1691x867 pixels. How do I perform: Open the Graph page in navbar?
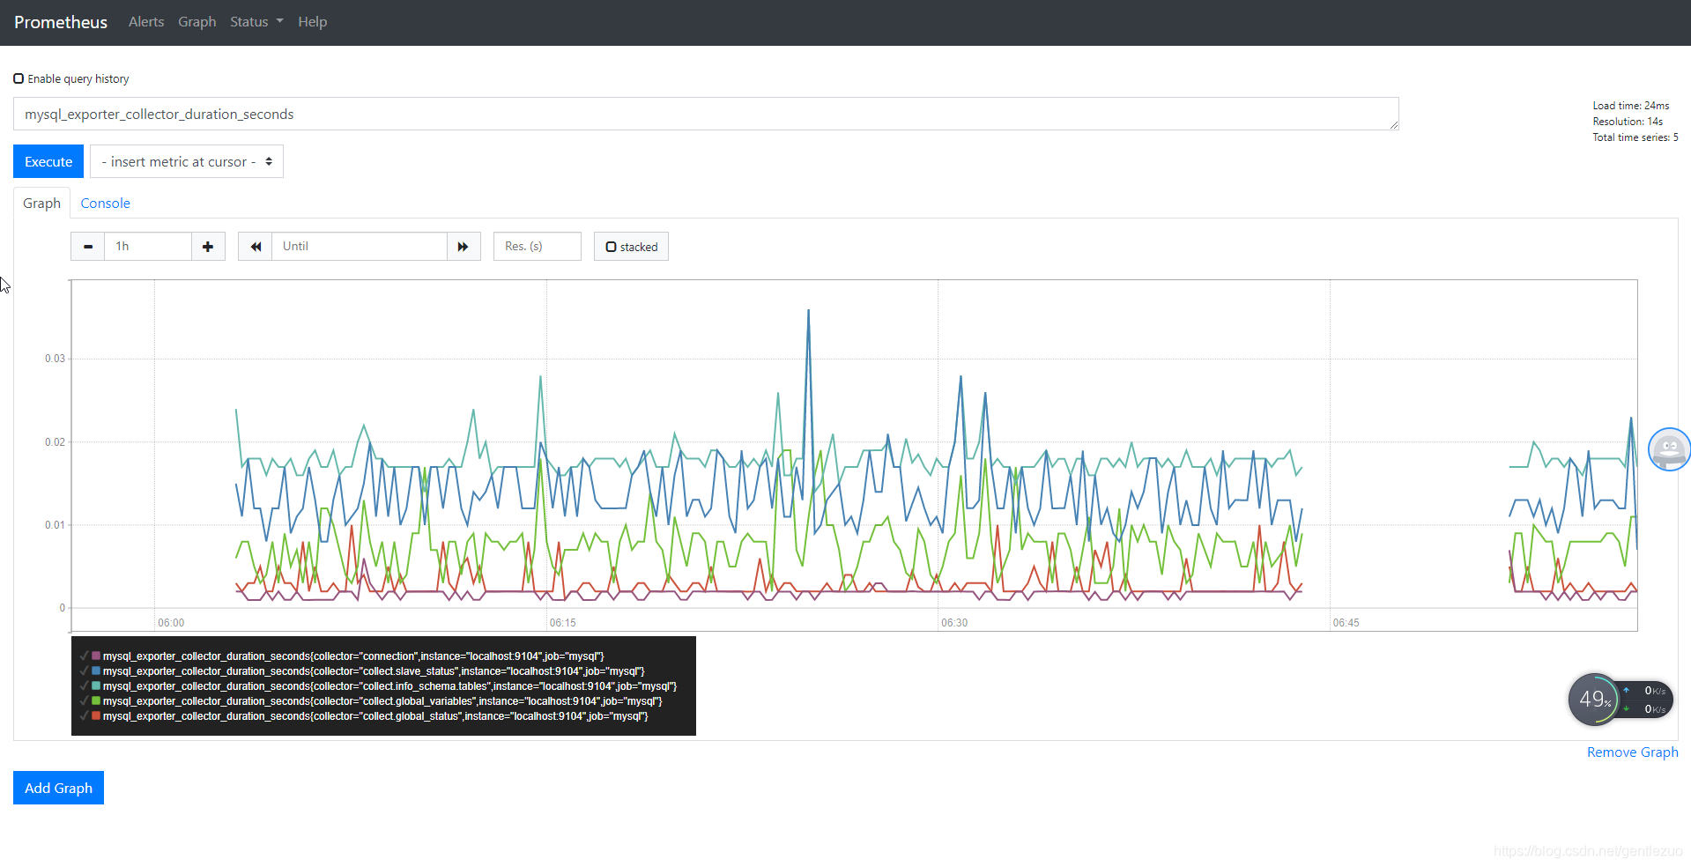[x=197, y=22]
